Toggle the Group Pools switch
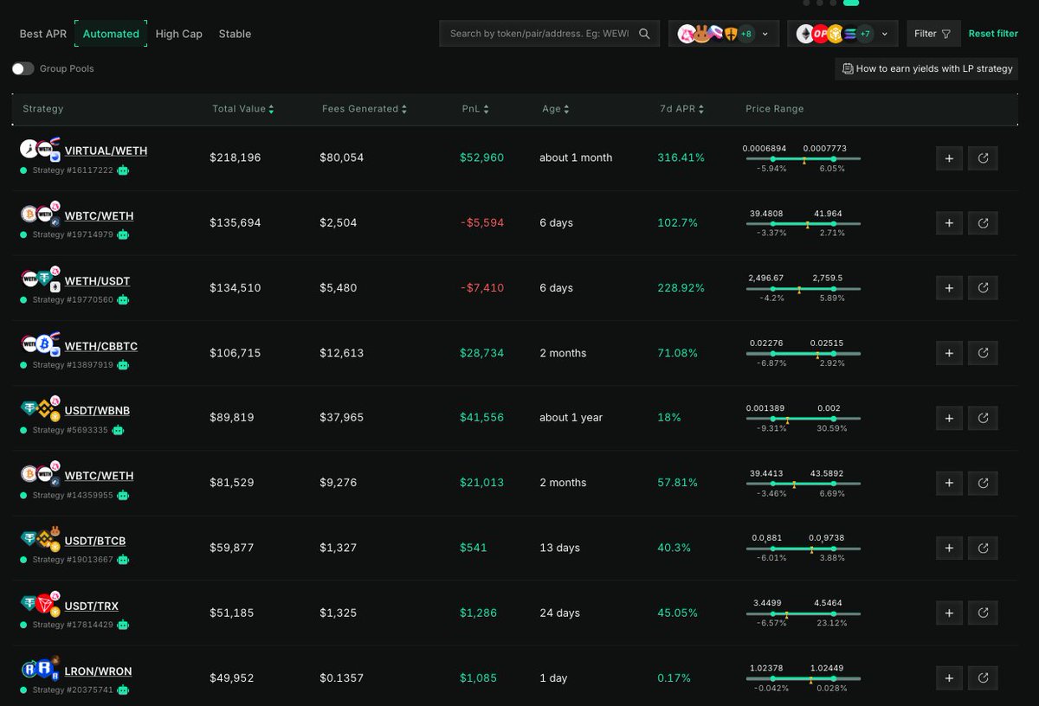Viewport: 1039px width, 706px height. pos(23,68)
